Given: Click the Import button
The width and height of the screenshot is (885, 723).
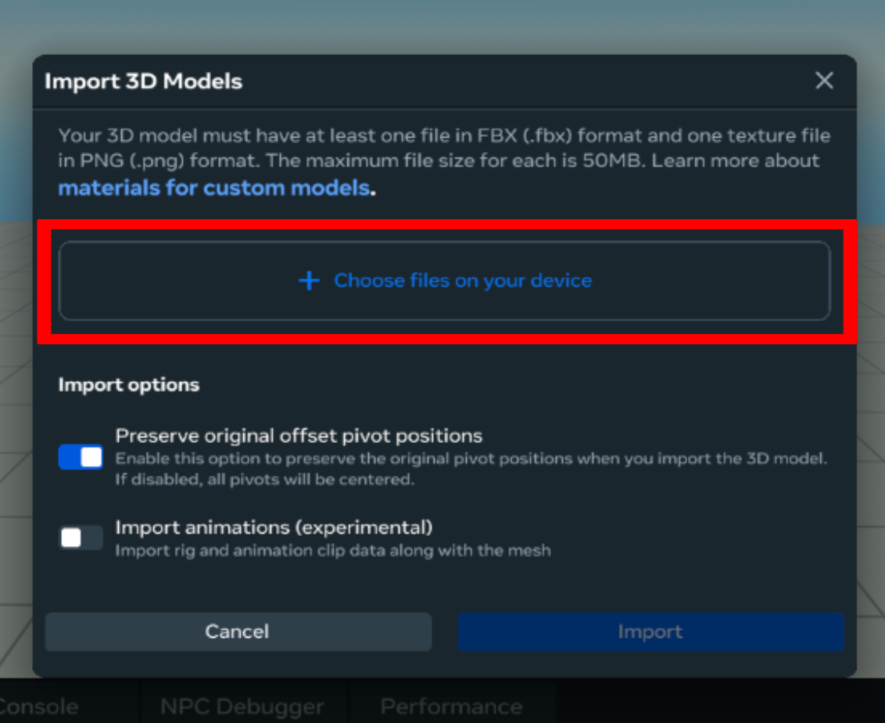Looking at the screenshot, I should point(650,631).
